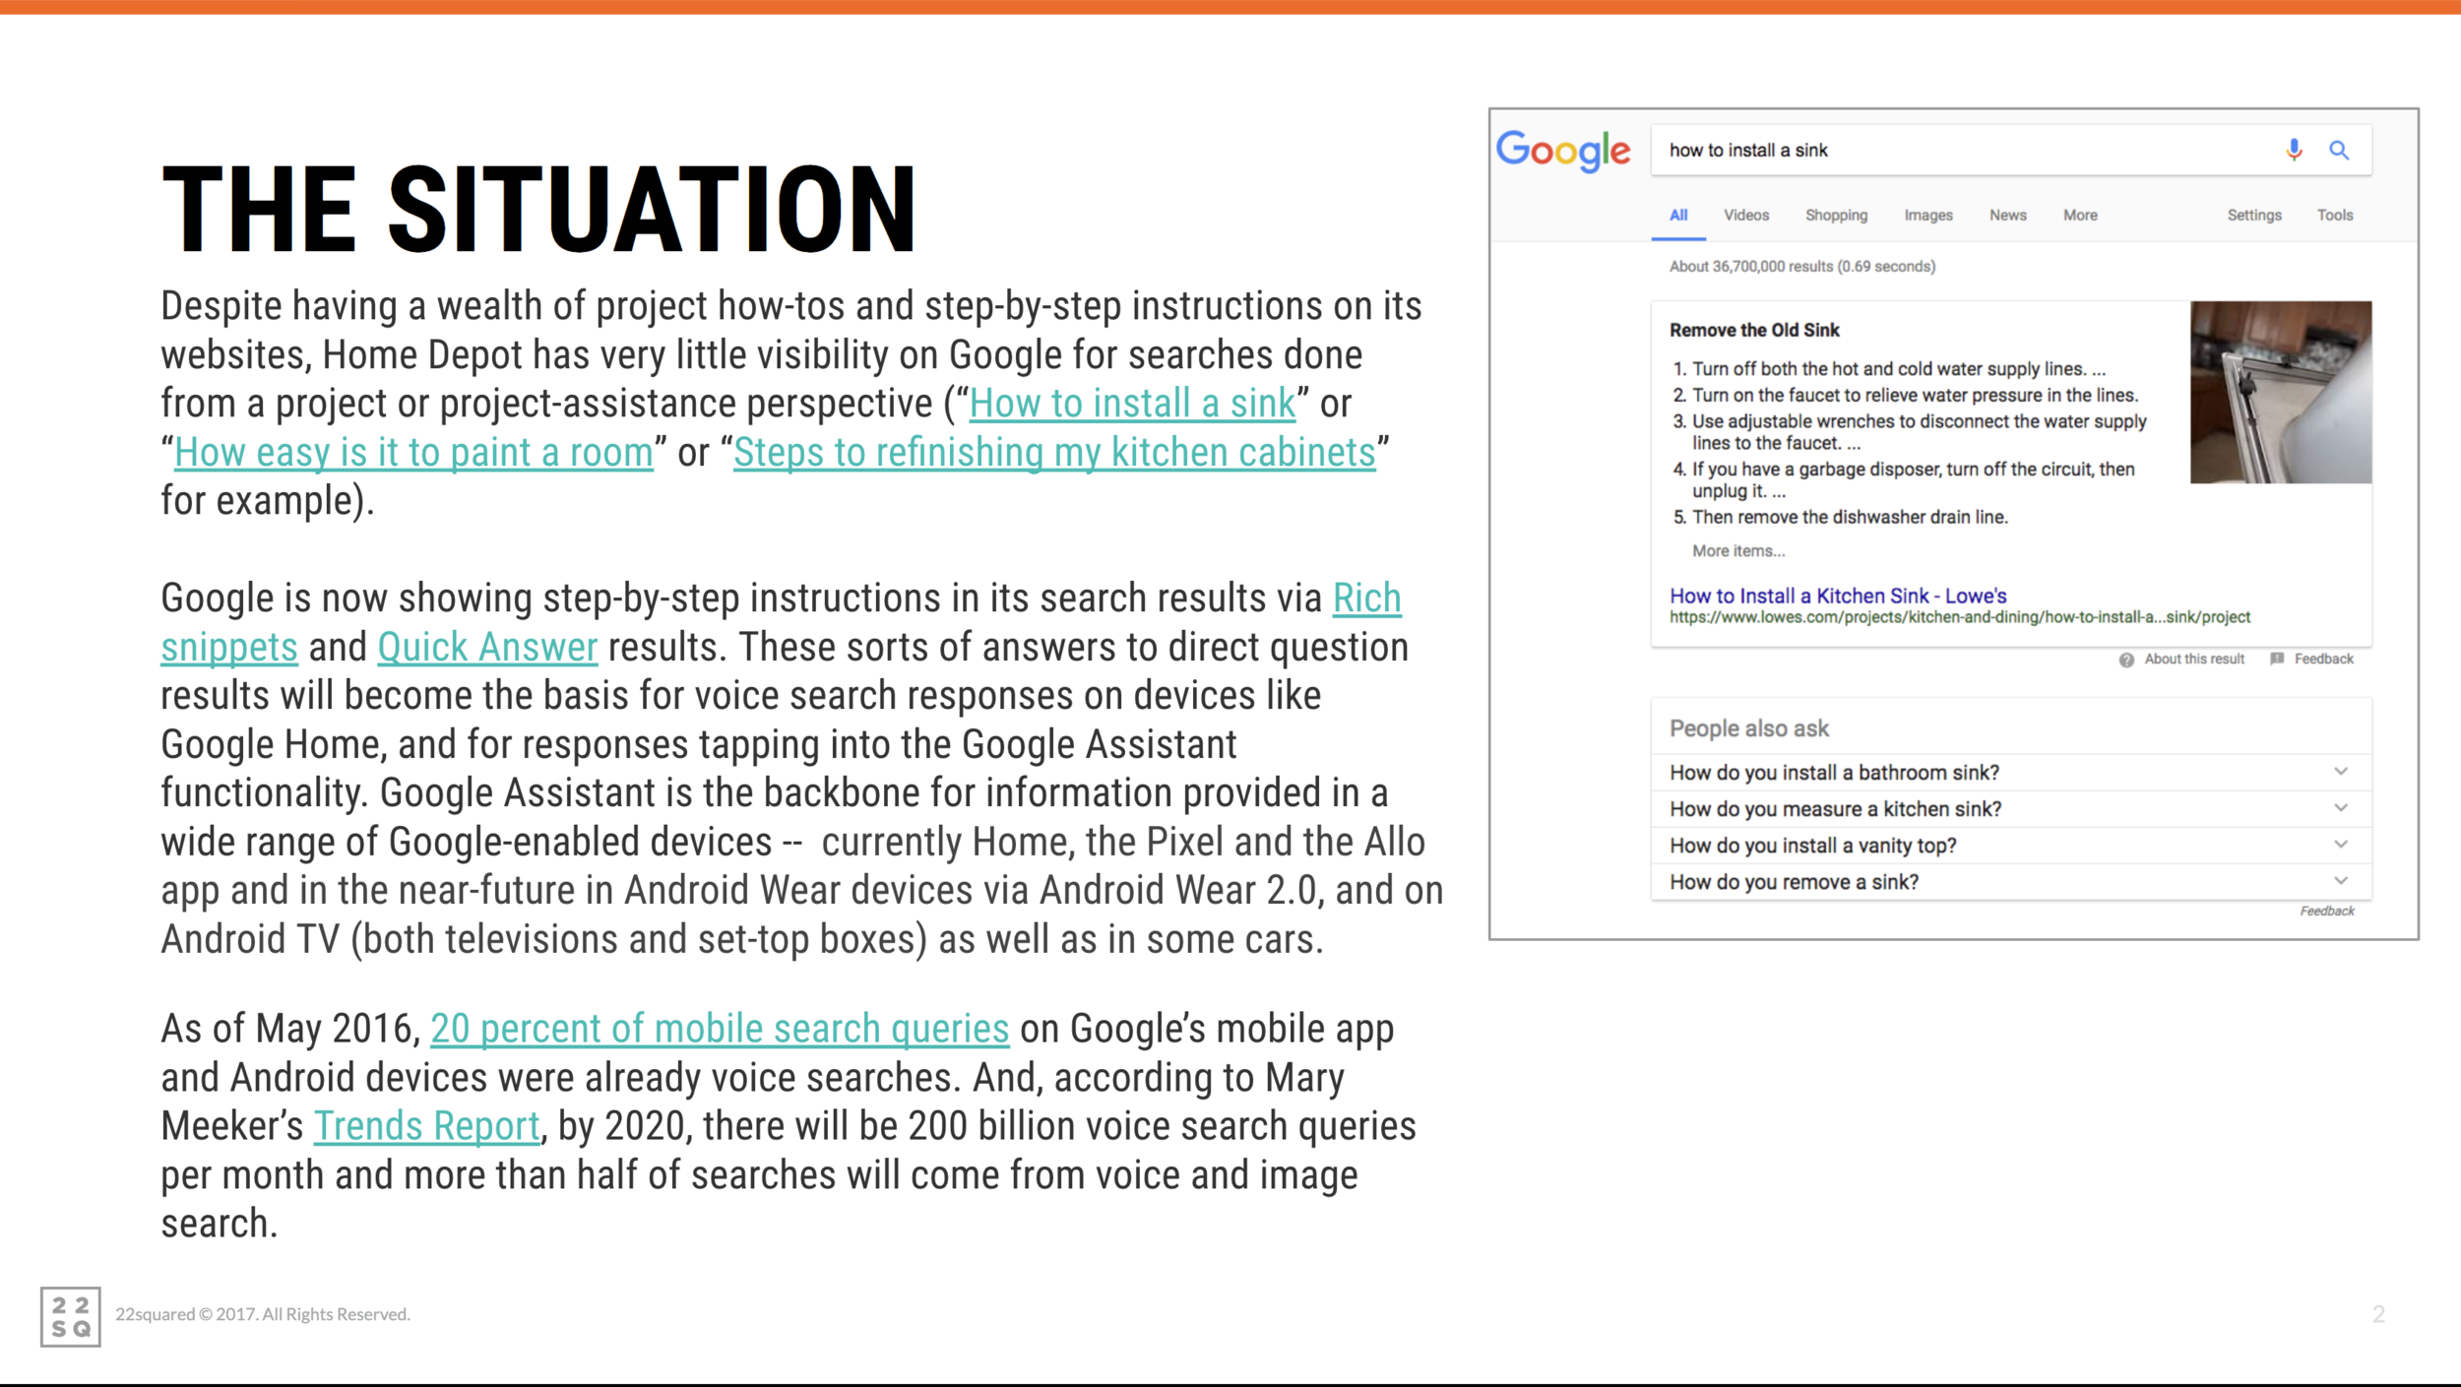Click the flag icon beside Feedback
Screen dimensions: 2461x1387
click(x=2277, y=659)
